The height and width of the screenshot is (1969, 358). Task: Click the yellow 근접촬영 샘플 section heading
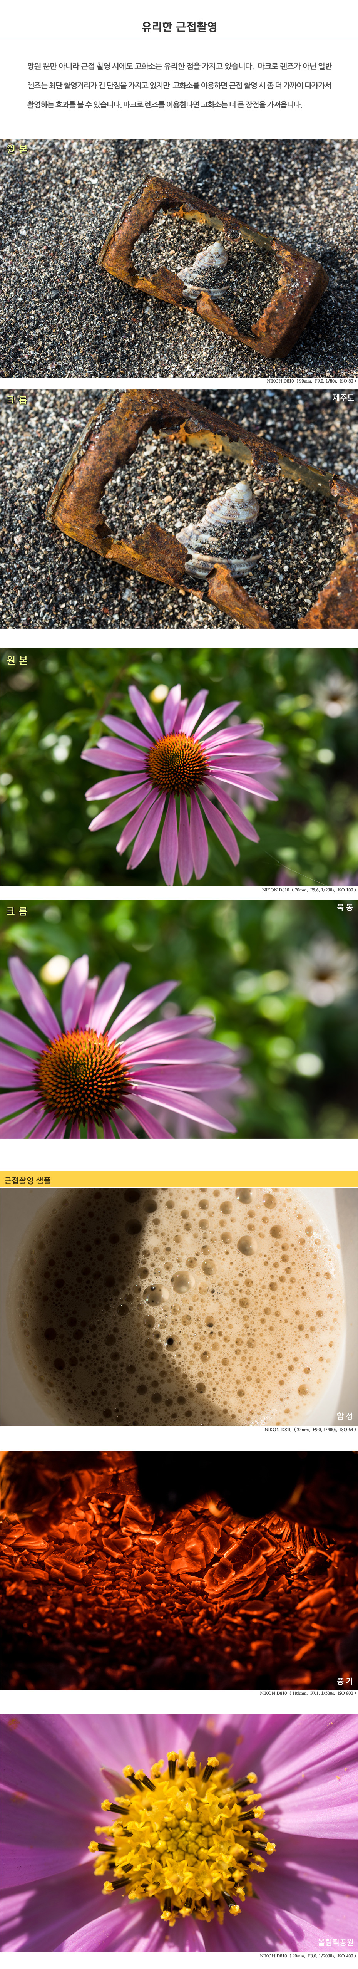(x=27, y=1180)
